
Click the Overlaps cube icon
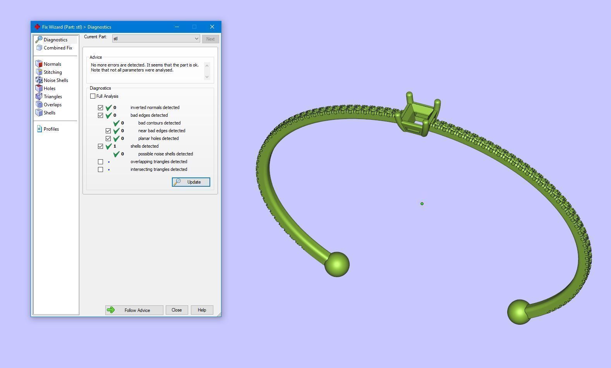coord(39,104)
